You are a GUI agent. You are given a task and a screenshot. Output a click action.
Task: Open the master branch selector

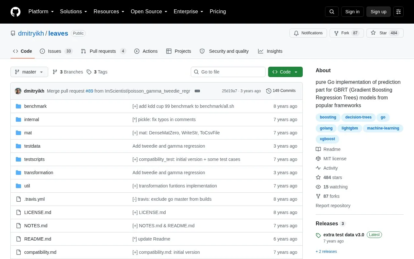tap(29, 72)
